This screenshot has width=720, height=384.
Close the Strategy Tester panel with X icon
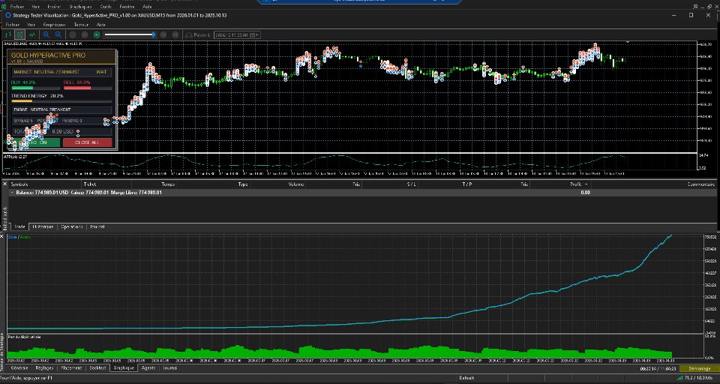coord(1,236)
